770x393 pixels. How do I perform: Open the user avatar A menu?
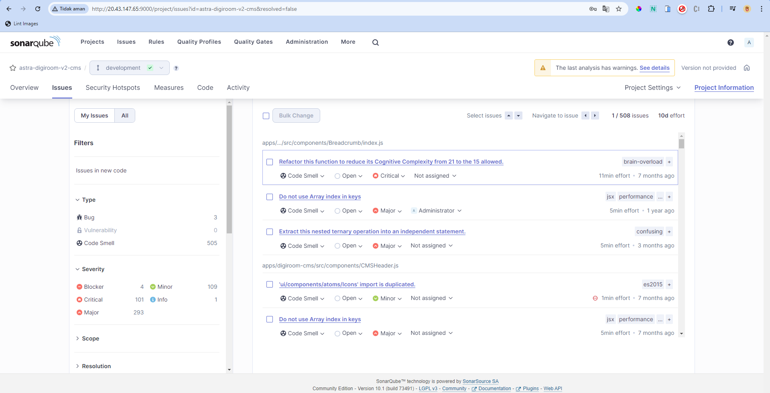[749, 43]
